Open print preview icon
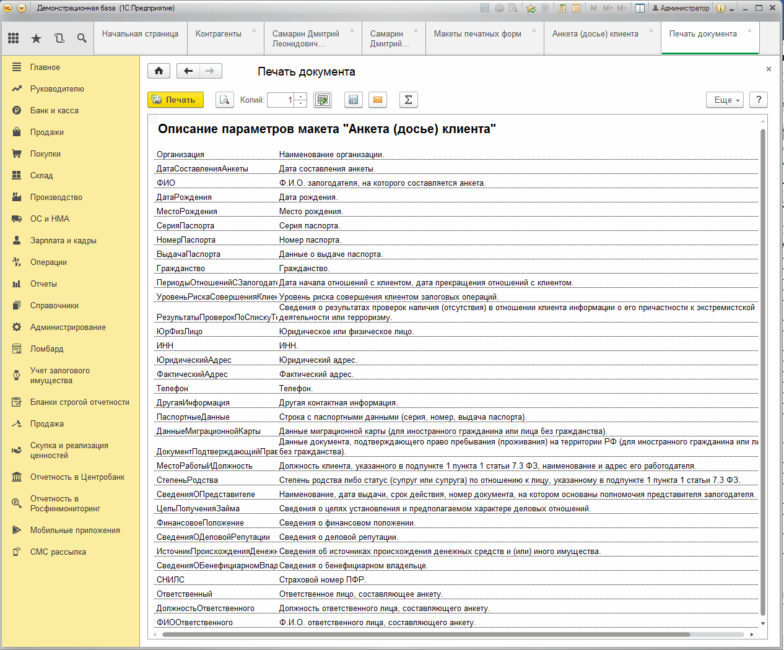This screenshot has width=784, height=650. click(x=225, y=100)
